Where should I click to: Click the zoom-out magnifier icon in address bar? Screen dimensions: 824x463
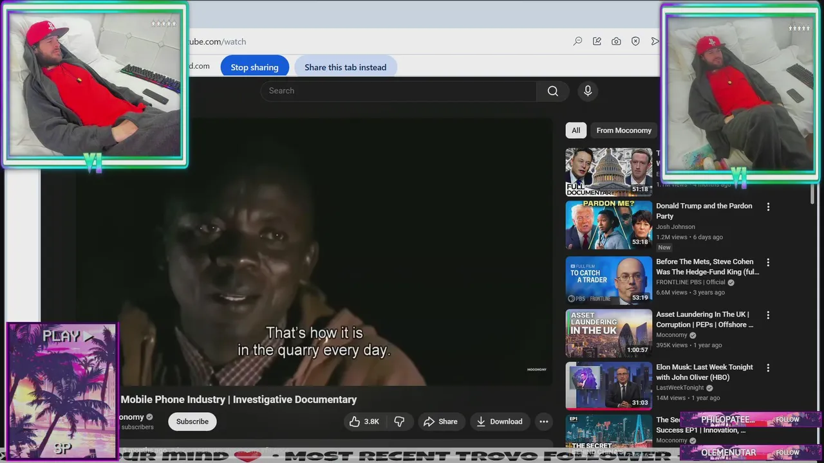578,41
